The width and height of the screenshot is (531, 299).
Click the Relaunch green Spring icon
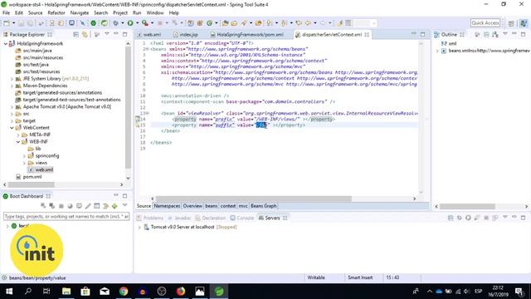(105, 23)
